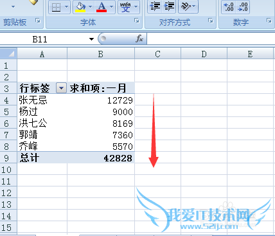This screenshot has height=236, width=275.
Task: Apply the red font color A
Action: pyautogui.click(x=102, y=7)
